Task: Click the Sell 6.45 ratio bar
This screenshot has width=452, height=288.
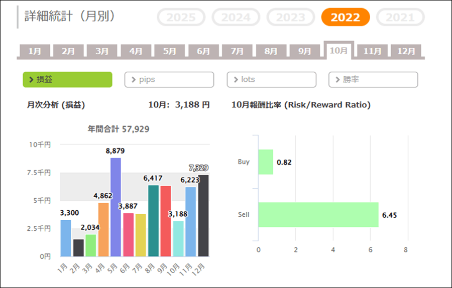Action: pos(318,215)
